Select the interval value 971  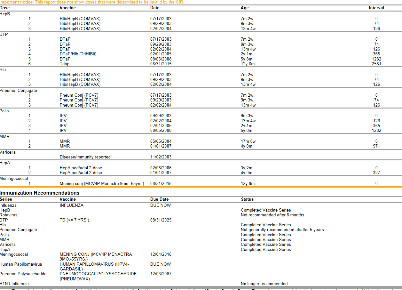pyautogui.click(x=376, y=146)
